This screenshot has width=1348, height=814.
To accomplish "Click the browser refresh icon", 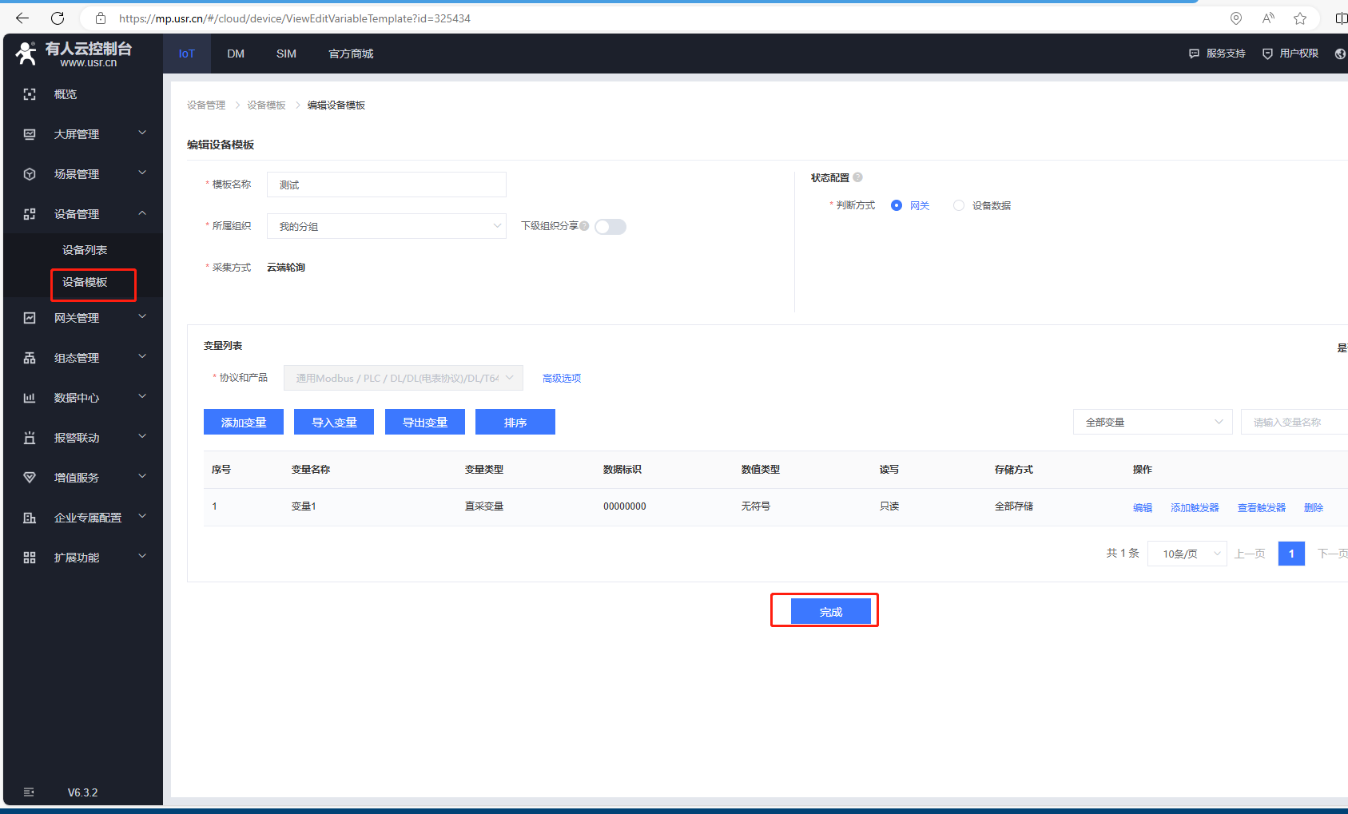I will pos(58,18).
